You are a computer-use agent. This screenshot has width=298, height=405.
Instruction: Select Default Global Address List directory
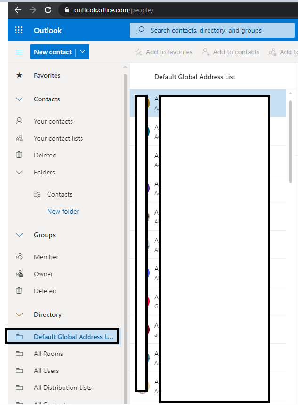point(73,337)
